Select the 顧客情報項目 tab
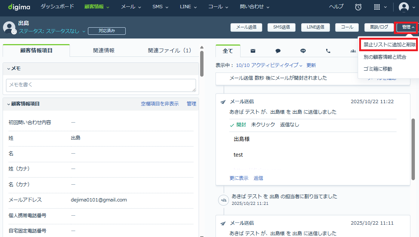Viewport: 419px width, 237px height. pyautogui.click(x=36, y=50)
